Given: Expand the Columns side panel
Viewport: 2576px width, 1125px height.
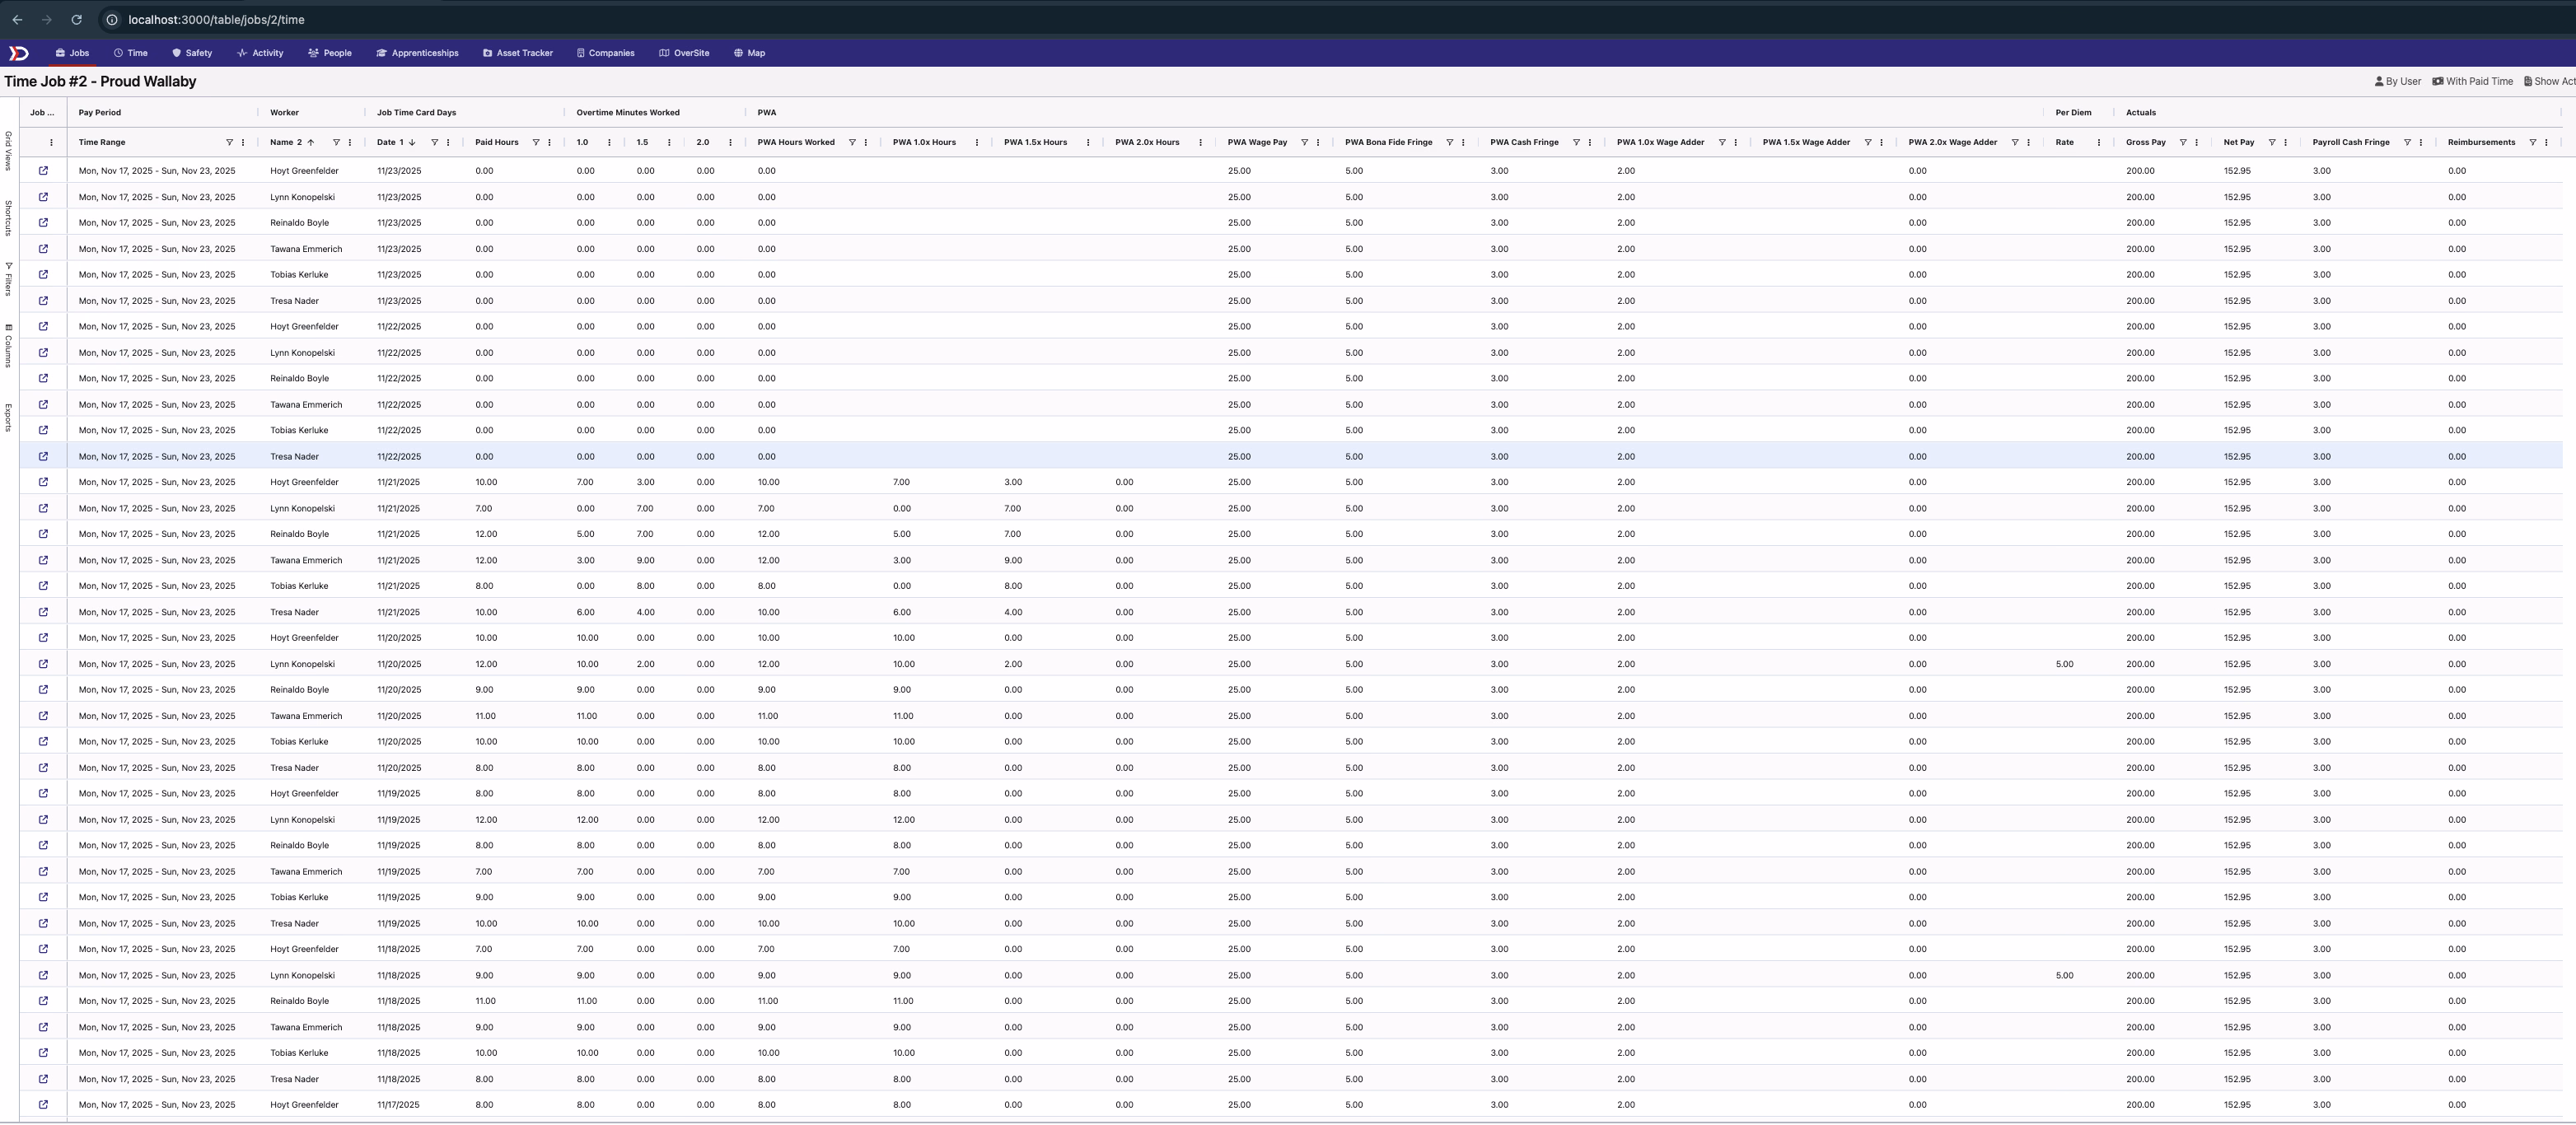Looking at the screenshot, I should coord(8,346).
